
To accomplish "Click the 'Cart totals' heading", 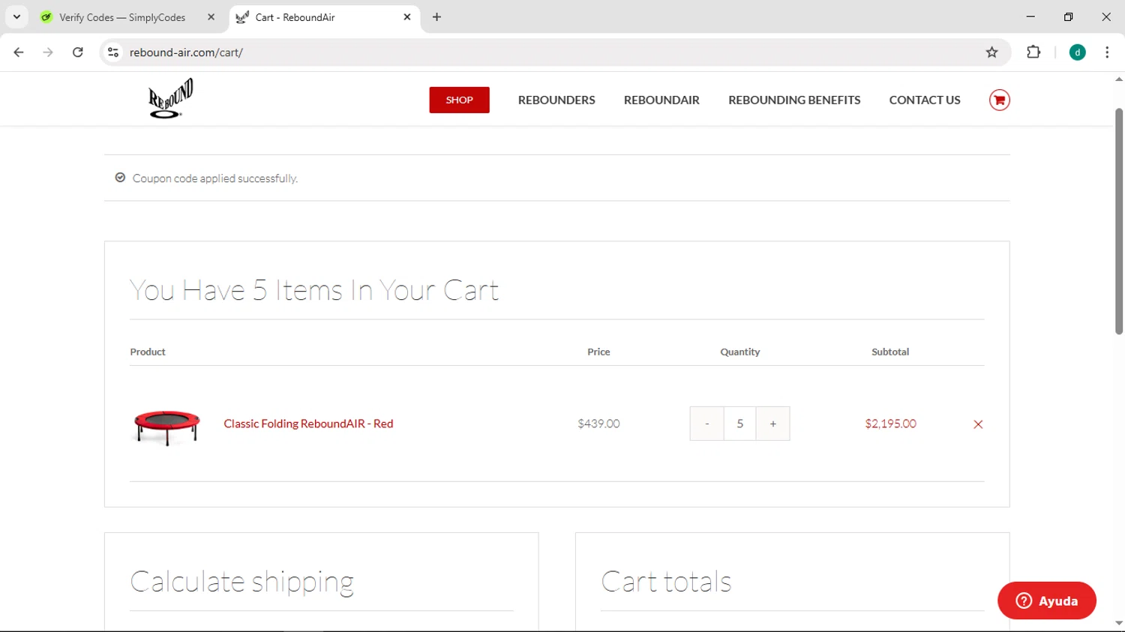I will [666, 582].
